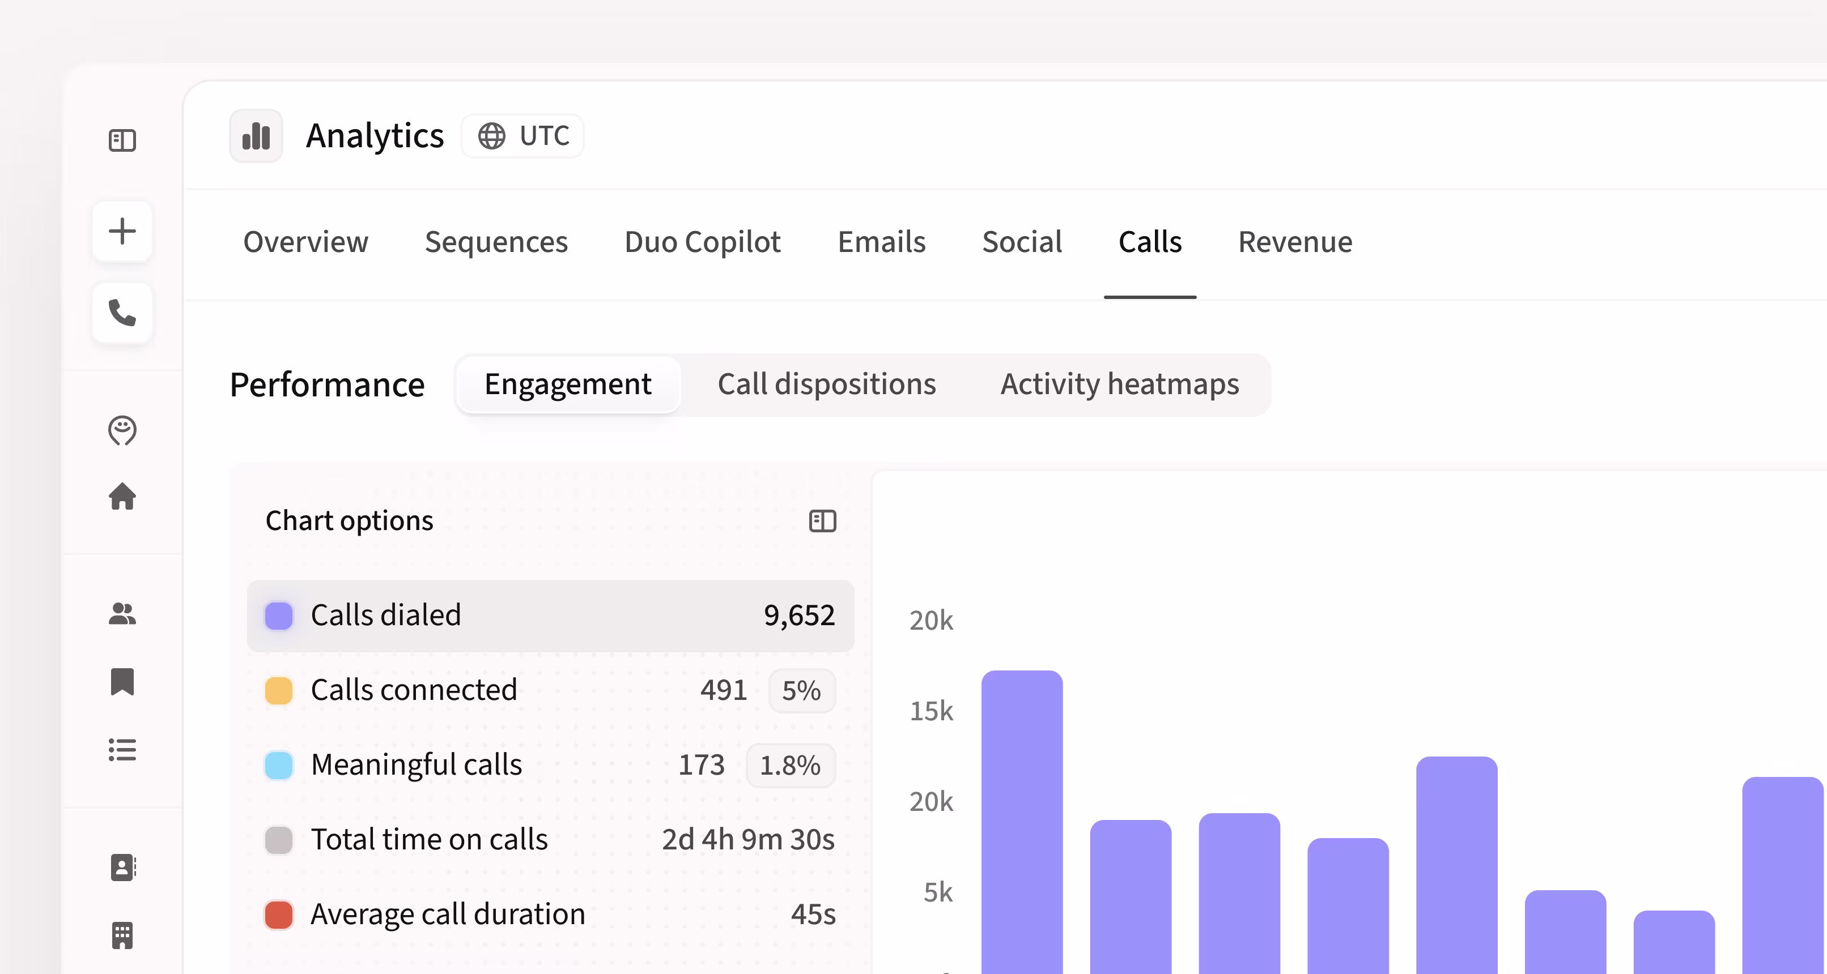Switch to the Social tab
1827x974 pixels.
1022,242
